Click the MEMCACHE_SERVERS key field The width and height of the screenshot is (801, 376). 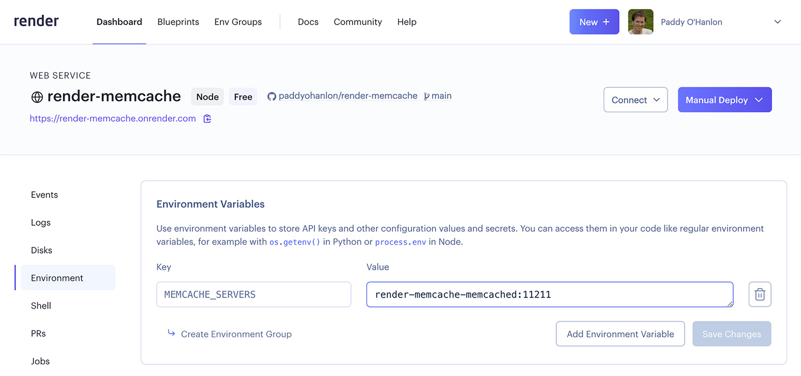point(254,294)
